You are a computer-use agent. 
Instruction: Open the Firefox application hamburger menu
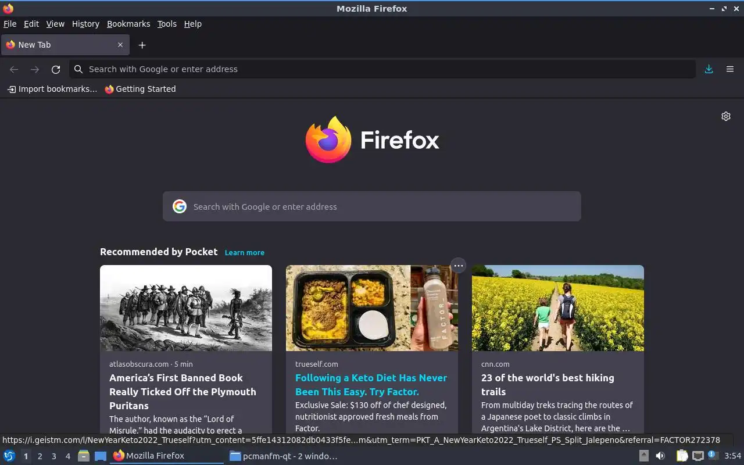(730, 69)
